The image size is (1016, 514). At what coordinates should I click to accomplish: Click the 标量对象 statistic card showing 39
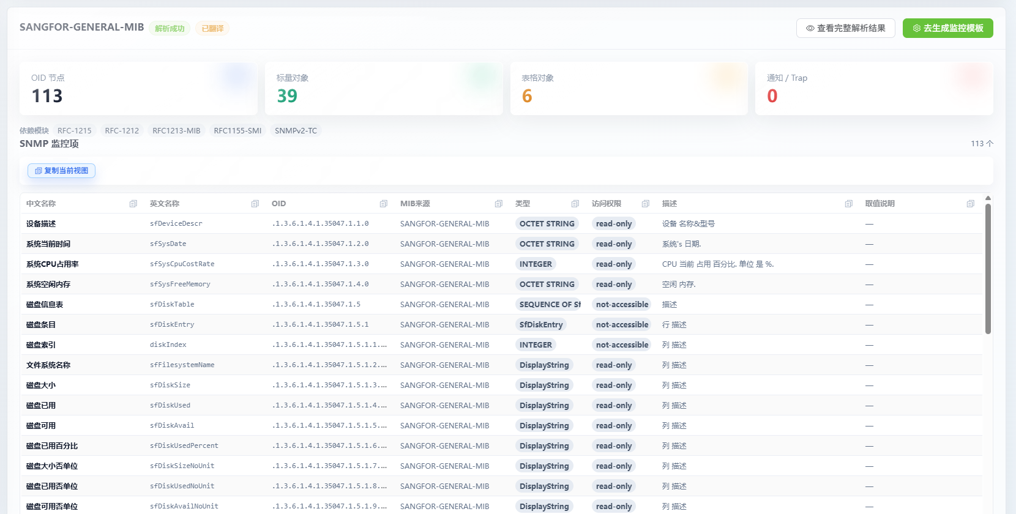[384, 88]
